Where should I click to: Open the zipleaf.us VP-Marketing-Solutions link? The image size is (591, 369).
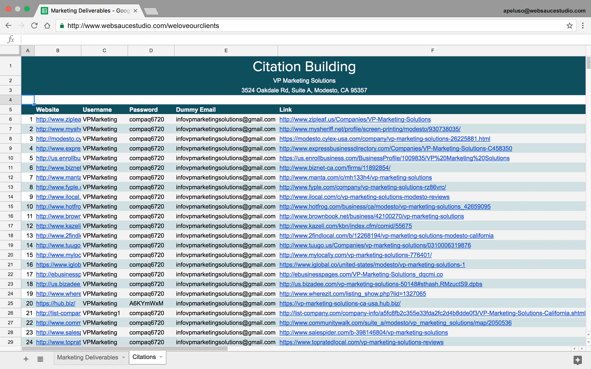click(355, 119)
